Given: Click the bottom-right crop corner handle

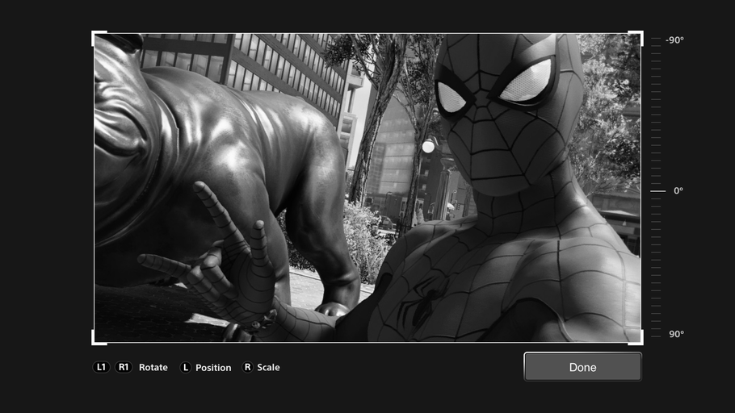Looking at the screenshot, I should coord(636,338).
